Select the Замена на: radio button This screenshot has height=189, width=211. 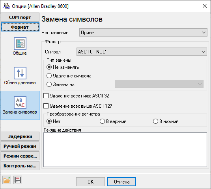coord(49,84)
